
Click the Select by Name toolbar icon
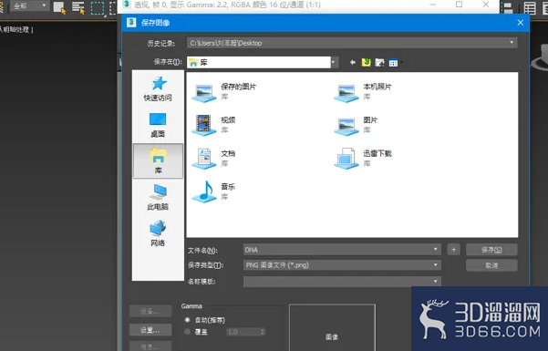tap(78, 7)
